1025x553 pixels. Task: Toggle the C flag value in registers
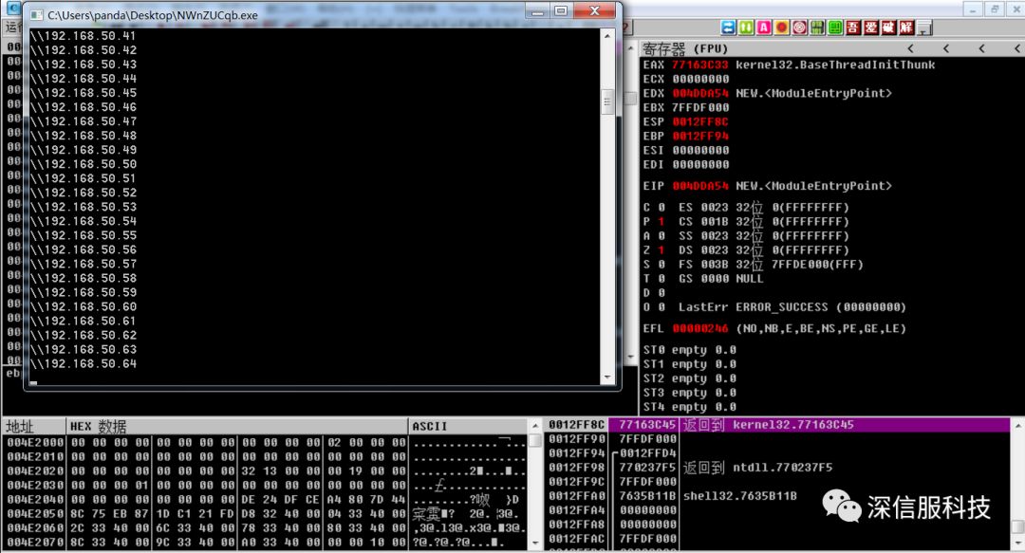660,207
